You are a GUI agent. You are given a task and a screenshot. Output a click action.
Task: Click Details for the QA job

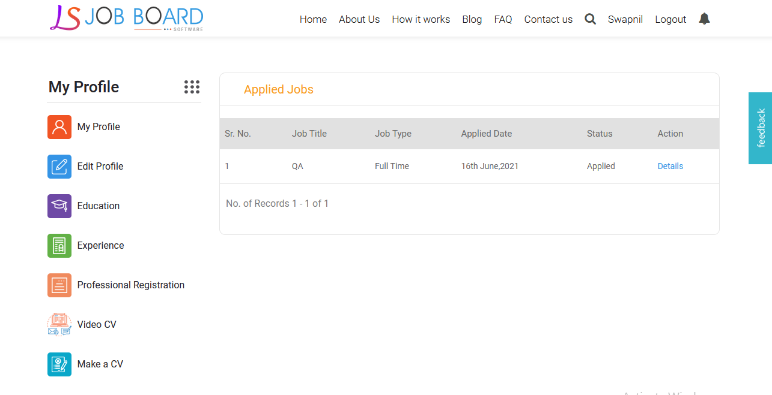(x=670, y=166)
